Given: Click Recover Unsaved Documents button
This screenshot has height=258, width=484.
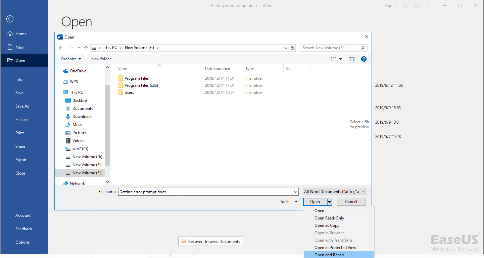Looking at the screenshot, I should [x=210, y=242].
